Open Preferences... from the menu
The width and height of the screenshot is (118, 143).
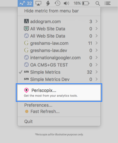tap(38, 105)
